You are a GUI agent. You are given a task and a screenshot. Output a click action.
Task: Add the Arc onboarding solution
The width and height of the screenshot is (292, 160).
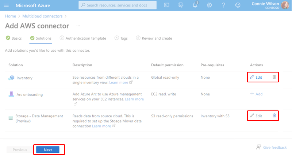tap(256, 94)
